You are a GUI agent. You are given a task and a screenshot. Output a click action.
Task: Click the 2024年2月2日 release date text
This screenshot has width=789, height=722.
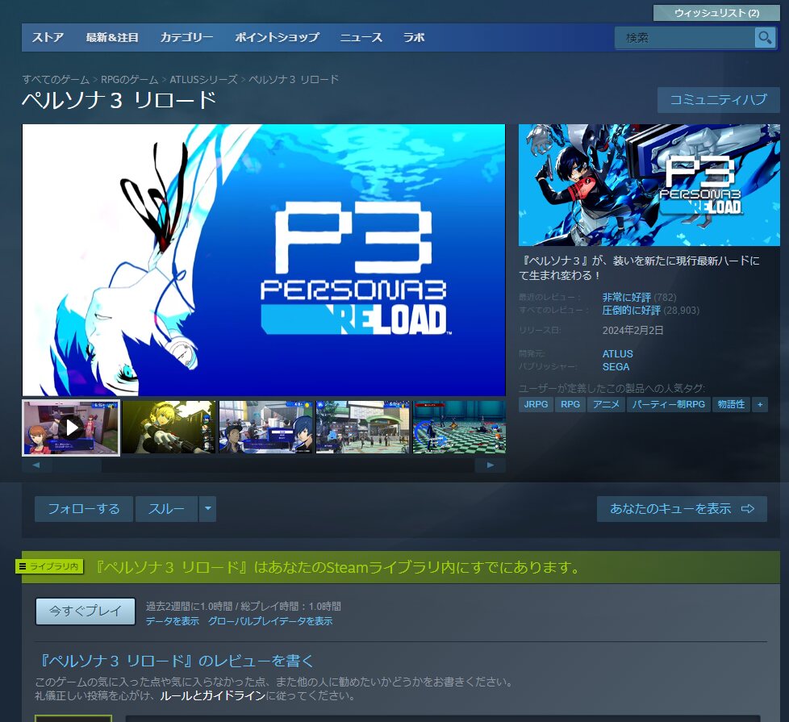[633, 331]
